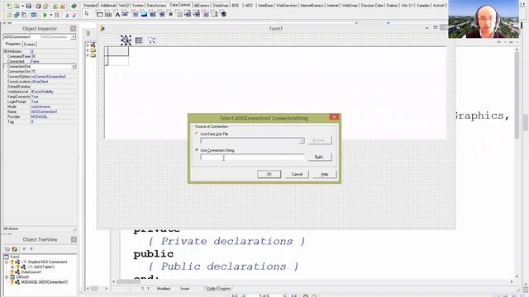Expand the ADOTable1 node in Object TreeView
Screen dimensions: 529x297
(x=12, y=267)
